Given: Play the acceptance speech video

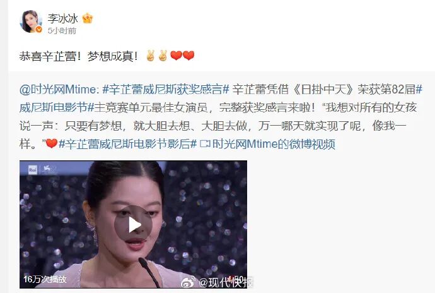Looking at the screenshot, I should tap(133, 224).
